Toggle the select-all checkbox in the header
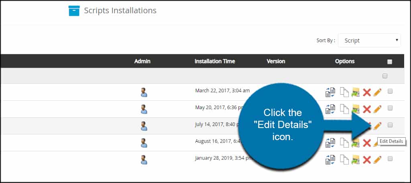 pyautogui.click(x=390, y=62)
